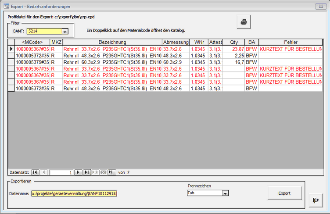Advance to next record in navigator
330x214 pixels.
[78, 172]
